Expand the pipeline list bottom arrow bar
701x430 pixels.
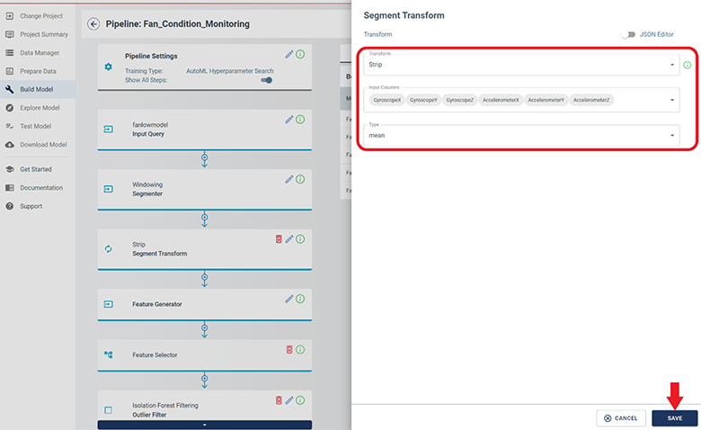205,425
